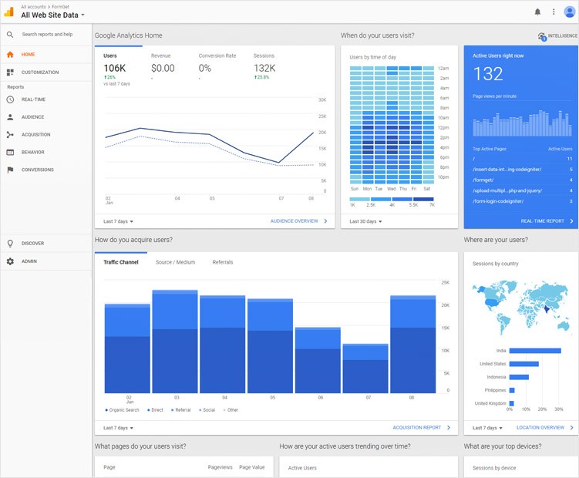Image resolution: width=579 pixels, height=478 pixels.
Task: Open the Intelligence panel icon
Action: click(542, 36)
